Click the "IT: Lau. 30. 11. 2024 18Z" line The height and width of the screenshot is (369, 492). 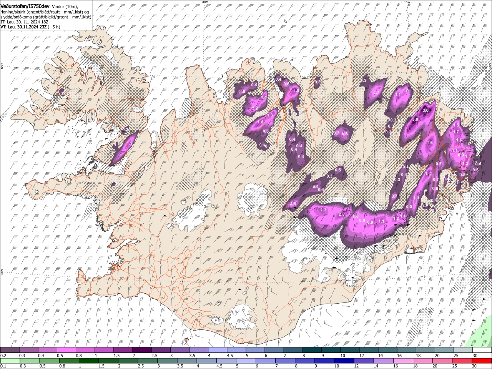[24, 22]
